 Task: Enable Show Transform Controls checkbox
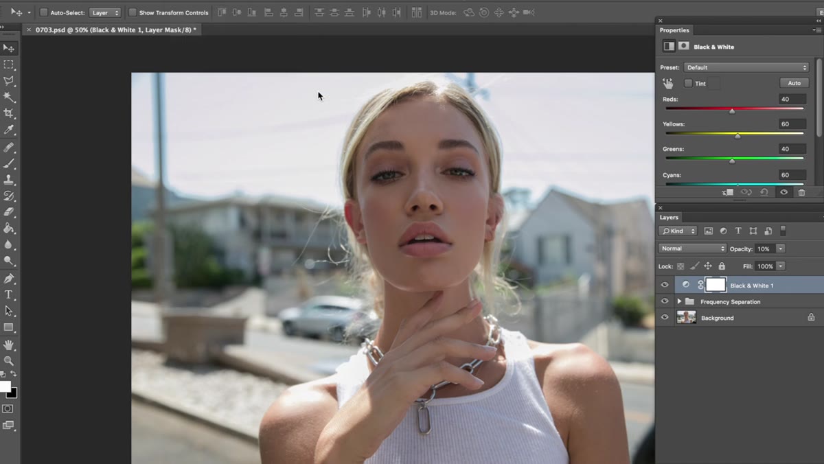pyautogui.click(x=133, y=12)
